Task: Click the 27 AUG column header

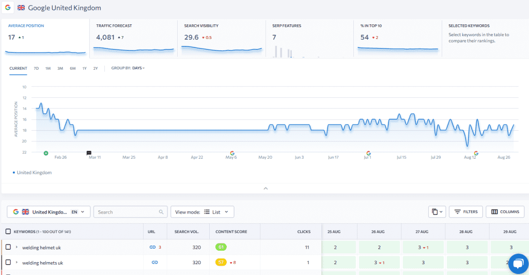Action: coord(422,232)
